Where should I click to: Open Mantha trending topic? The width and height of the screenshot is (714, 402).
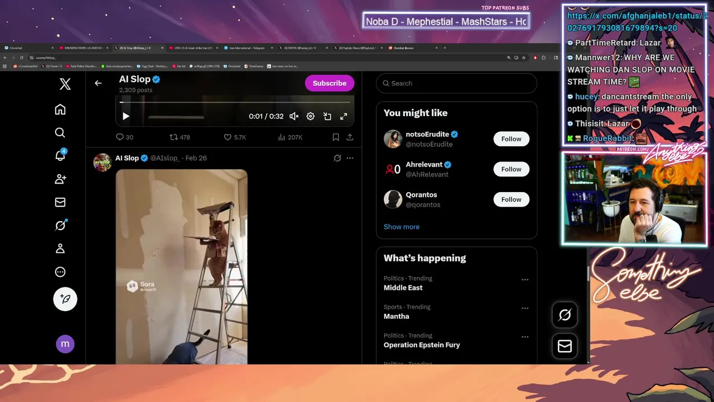tap(396, 316)
